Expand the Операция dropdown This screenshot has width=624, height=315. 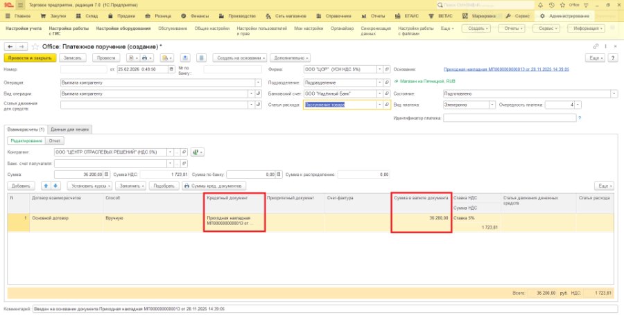coord(259,82)
